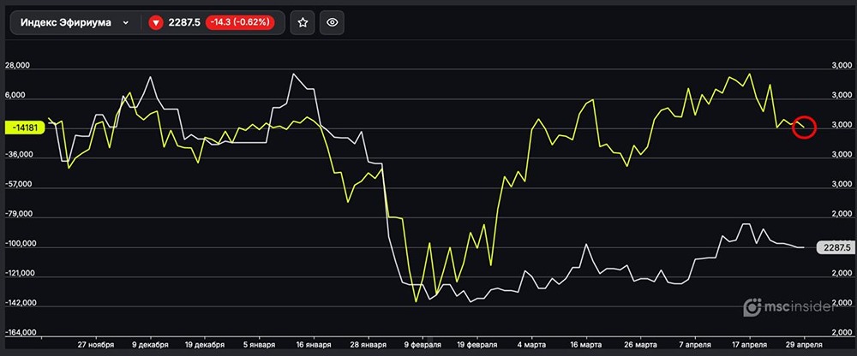Viewport: 857px width, 356px height.
Task: Click the 17 апреля date label
Action: [x=749, y=345]
